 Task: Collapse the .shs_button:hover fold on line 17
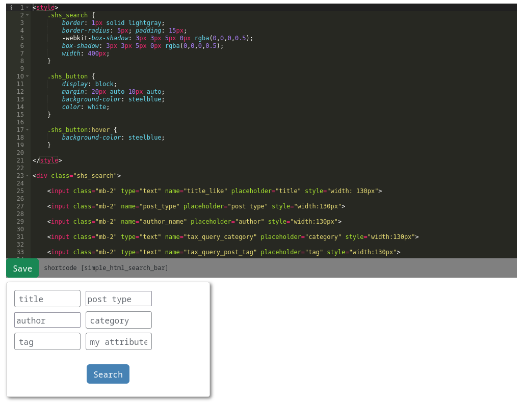pos(28,129)
